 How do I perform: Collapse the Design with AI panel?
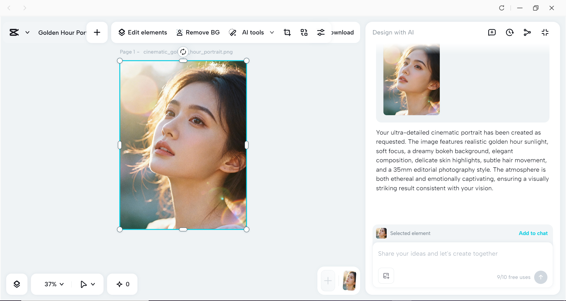tap(545, 32)
